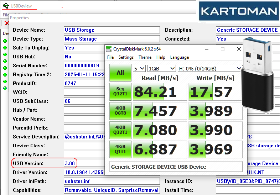This screenshot has width=280, height=195.
Task: Open the Theme menu
Action: tap(145, 57)
